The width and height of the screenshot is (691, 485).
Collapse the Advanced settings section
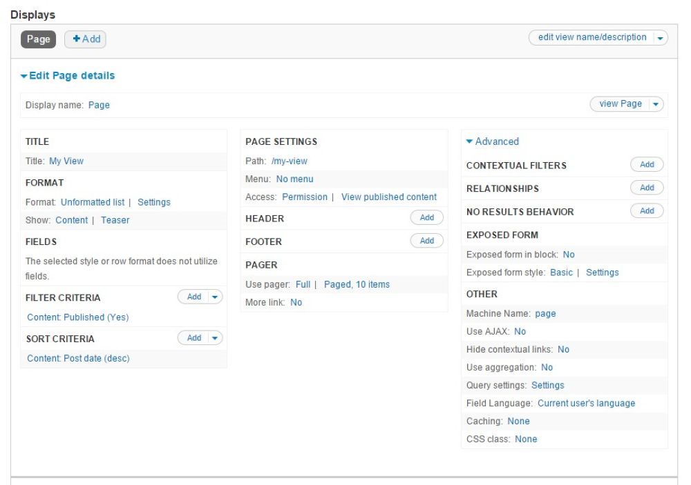click(495, 141)
